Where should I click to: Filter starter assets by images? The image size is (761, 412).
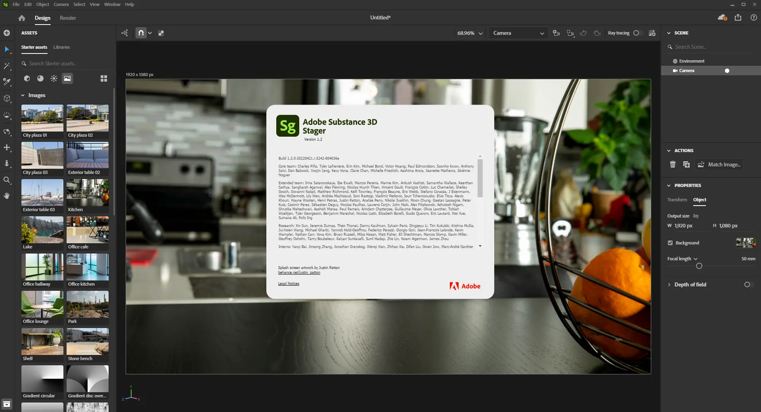[x=67, y=78]
